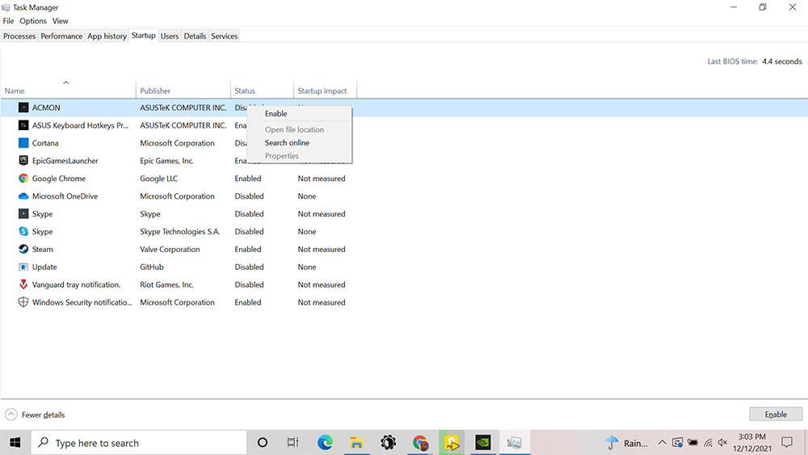Viewport: 808px width, 455px height.
Task: Open Task View on taskbar
Action: [x=292, y=443]
